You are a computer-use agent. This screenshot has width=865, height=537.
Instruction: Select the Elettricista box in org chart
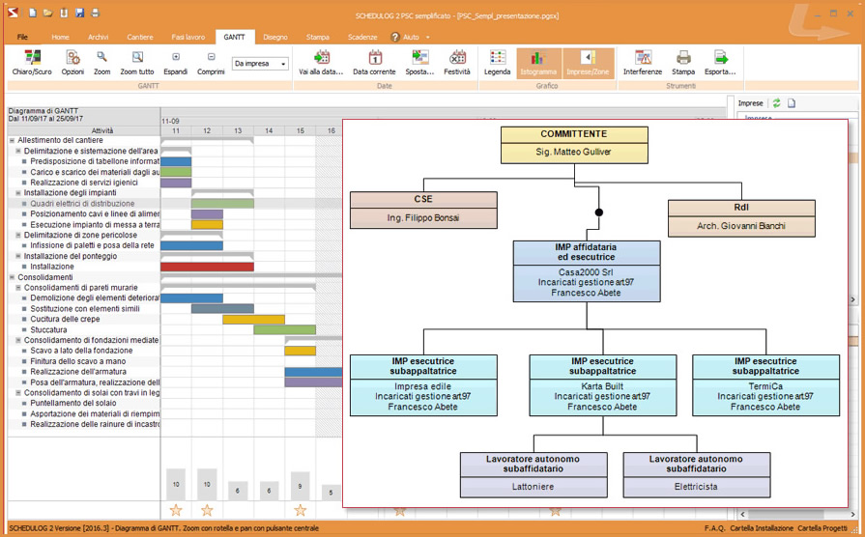click(x=696, y=474)
